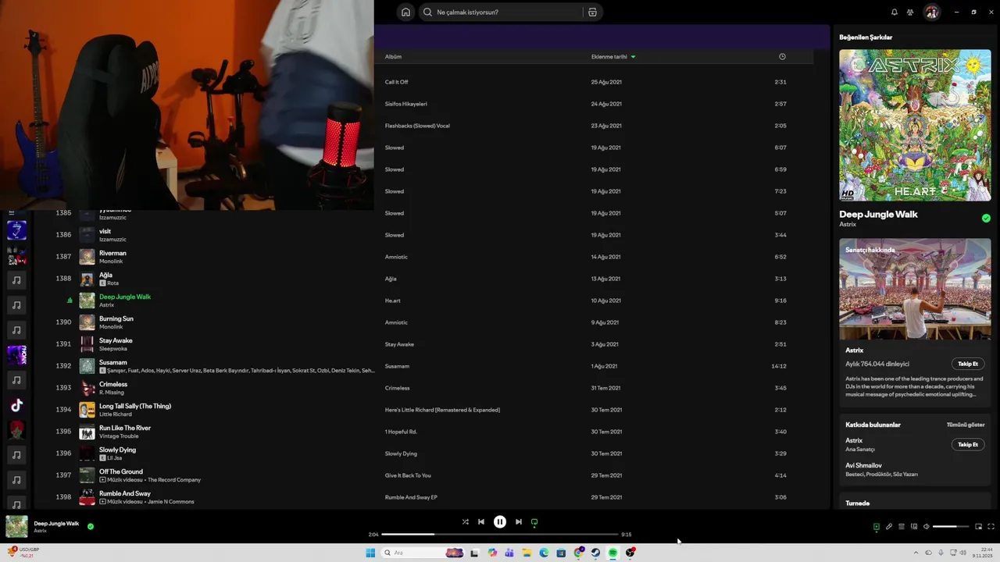This screenshot has width=1000, height=562.
Task: Follow Astrix with Takip Et in credits card
Action: tap(968, 444)
